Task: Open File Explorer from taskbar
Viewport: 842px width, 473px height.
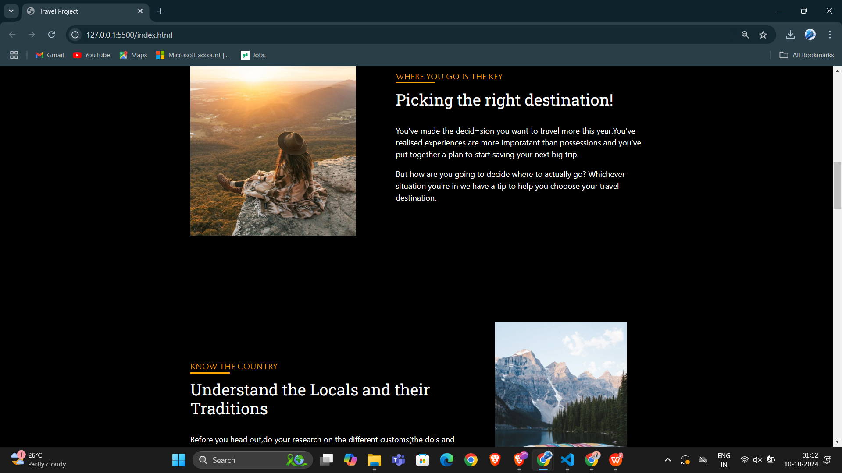Action: click(375, 460)
